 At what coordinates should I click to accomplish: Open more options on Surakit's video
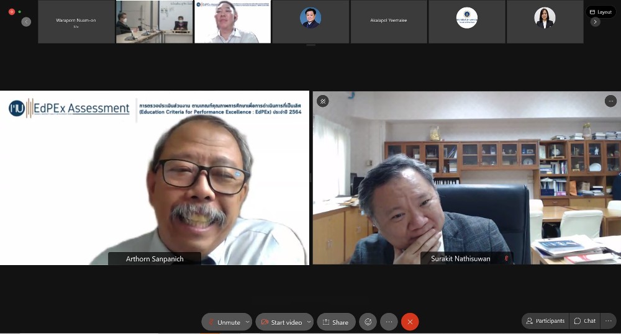tap(610, 101)
